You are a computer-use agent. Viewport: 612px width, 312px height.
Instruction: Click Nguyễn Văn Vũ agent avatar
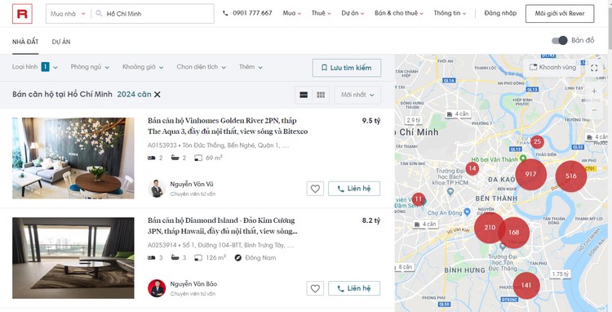[157, 189]
